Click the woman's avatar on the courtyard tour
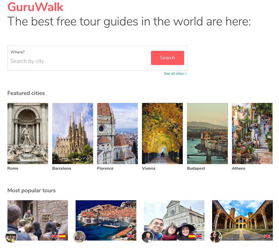The height and width of the screenshot is (248, 279). 216,237
